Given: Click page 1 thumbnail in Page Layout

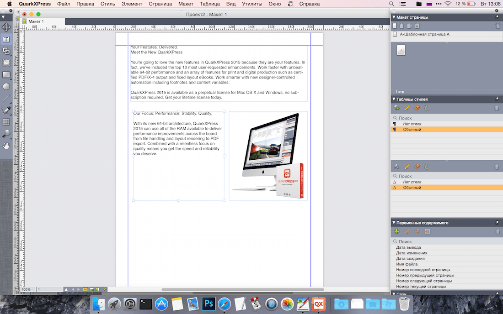Looking at the screenshot, I should (x=401, y=50).
